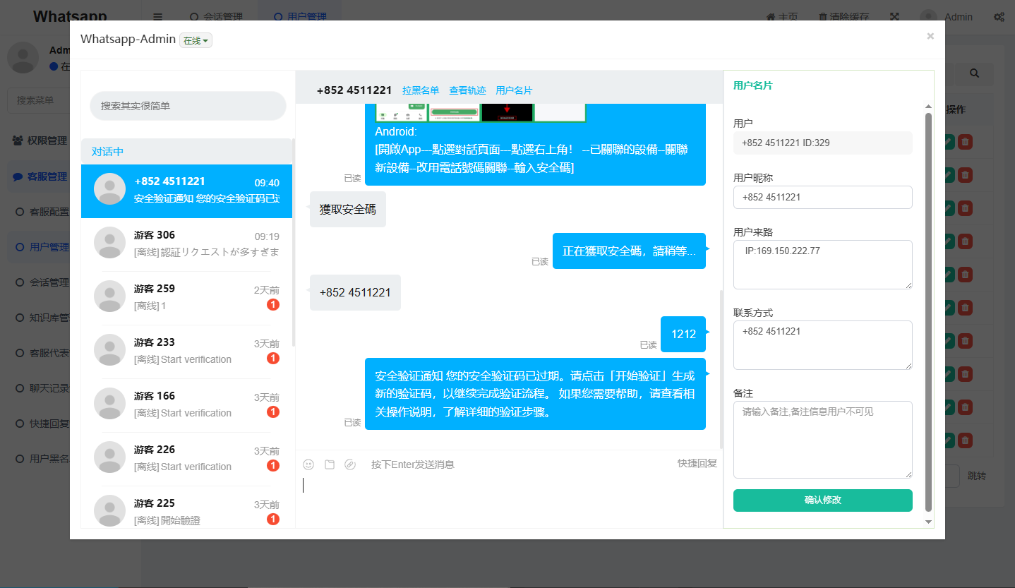Focus the 搜索其实很简单 search field
The height and width of the screenshot is (588, 1015).
(188, 106)
